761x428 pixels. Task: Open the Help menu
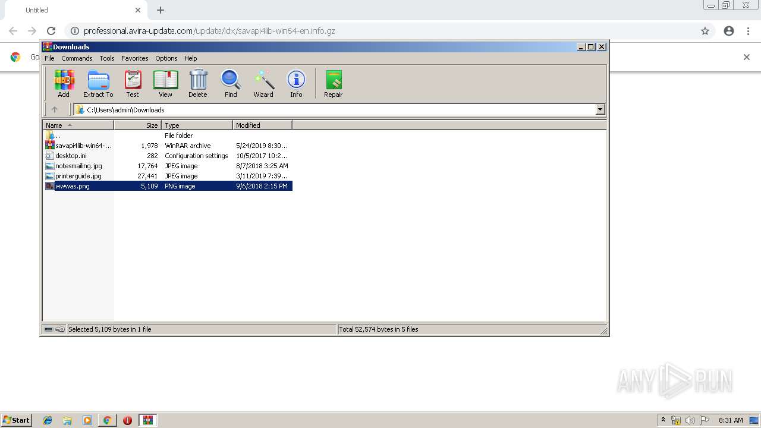click(190, 58)
